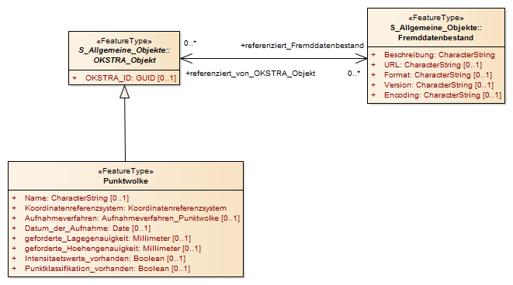The image size is (513, 285).
Task: Click the association arrowhead at OKSTRA_Objekt
Action: [186, 59]
